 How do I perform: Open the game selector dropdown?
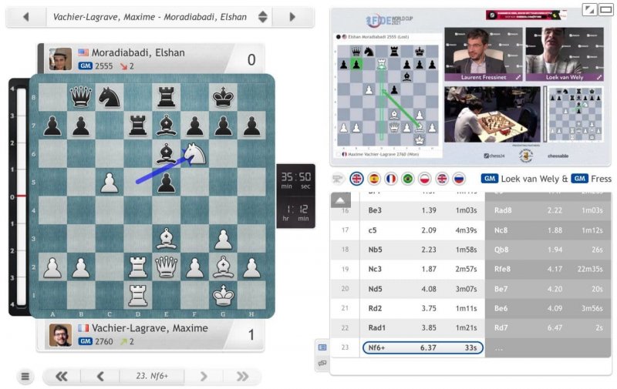[262, 16]
